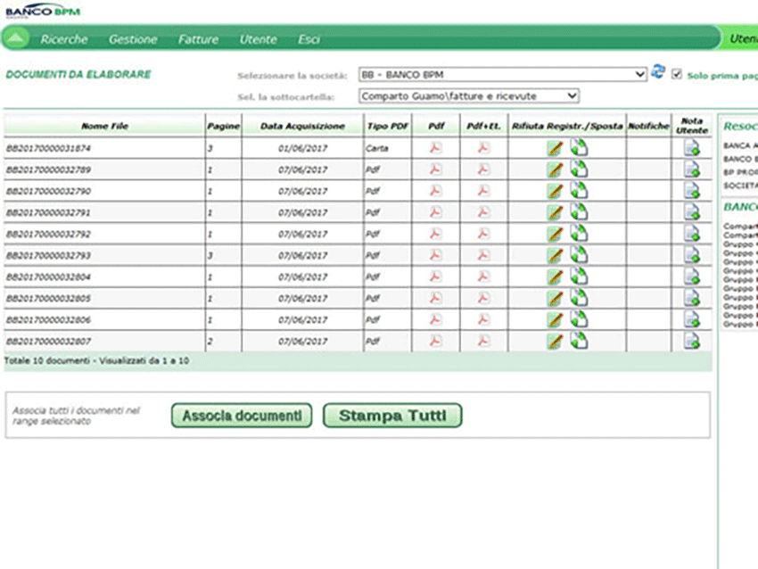This screenshot has width=758, height=569.
Task: Open Pdf+Et. for file BB20170000032790
Action: pyautogui.click(x=483, y=191)
